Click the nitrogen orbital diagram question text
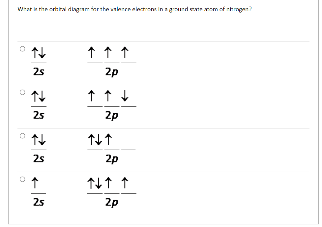The image size is (322, 227). (134, 9)
